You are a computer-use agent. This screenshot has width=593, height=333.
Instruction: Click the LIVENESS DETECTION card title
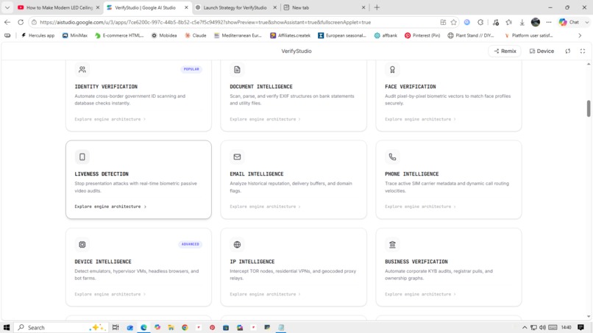[x=102, y=174]
